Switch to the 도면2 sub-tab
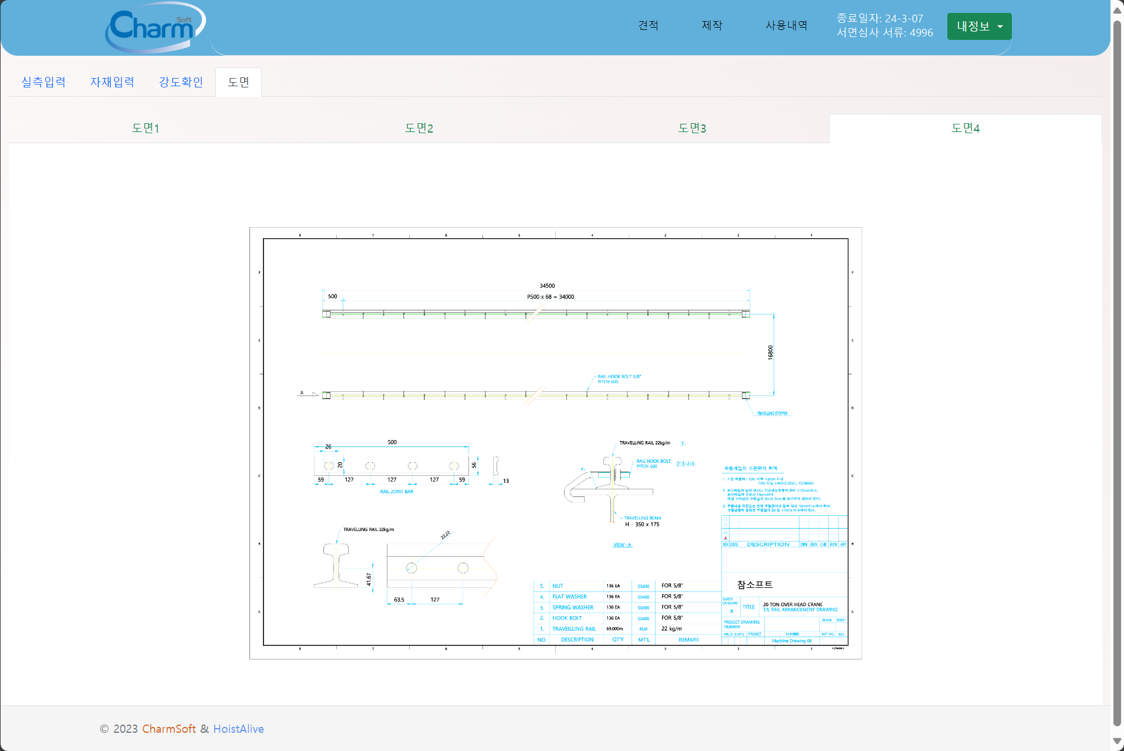 point(418,128)
